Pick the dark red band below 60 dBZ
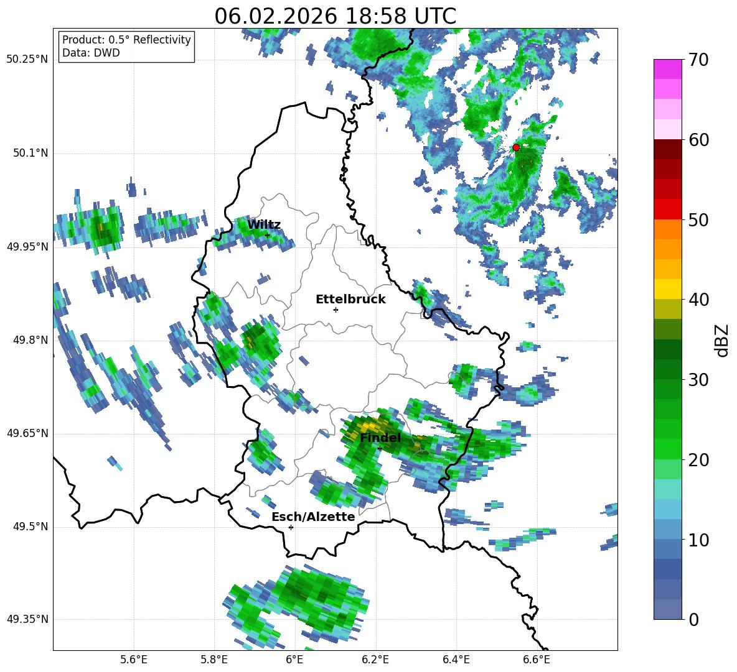The image size is (737, 672). pyautogui.click(x=667, y=149)
